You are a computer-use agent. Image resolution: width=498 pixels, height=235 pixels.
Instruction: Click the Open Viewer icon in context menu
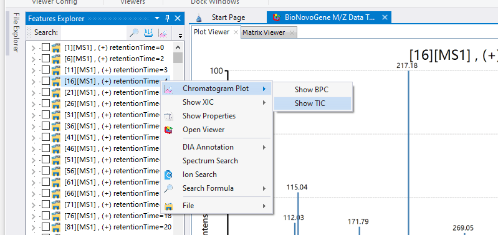(169, 130)
